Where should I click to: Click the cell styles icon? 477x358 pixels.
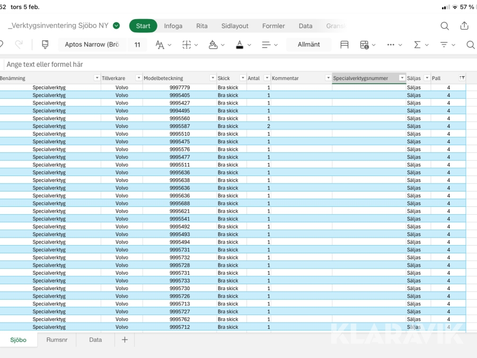[x=344, y=45]
